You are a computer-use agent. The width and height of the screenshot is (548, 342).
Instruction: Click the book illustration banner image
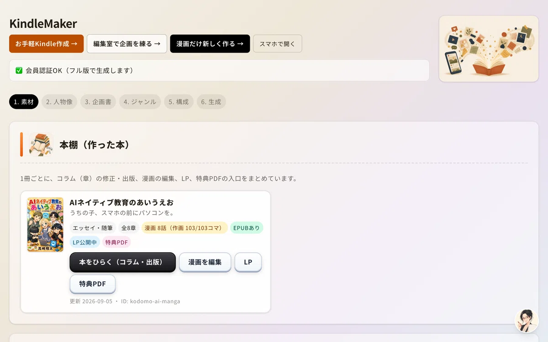[489, 49]
